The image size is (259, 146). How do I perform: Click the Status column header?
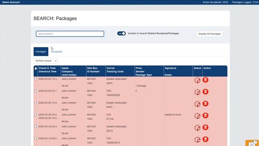pos(197,68)
